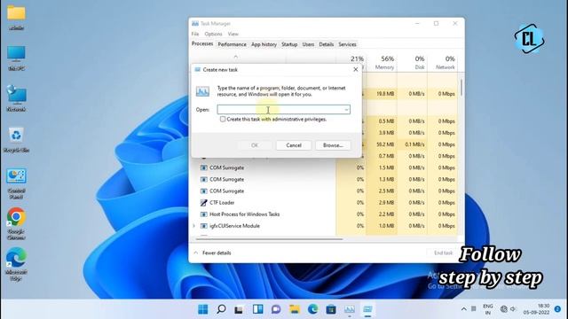
Task: Open This PC desktop icon
Action: (16, 54)
